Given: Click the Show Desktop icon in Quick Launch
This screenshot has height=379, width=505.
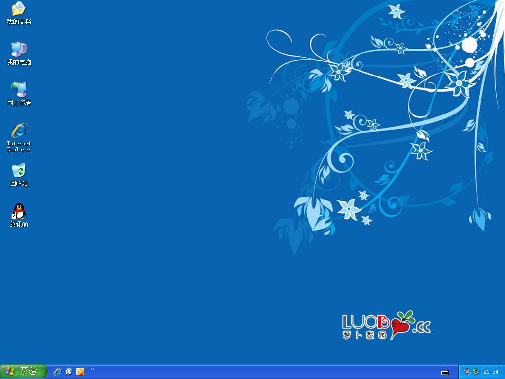Looking at the screenshot, I should coord(69,372).
